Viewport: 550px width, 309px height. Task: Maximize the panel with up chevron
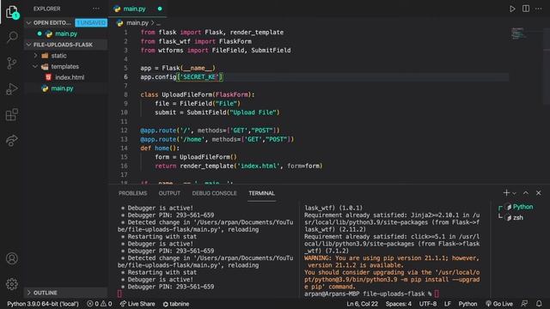[526, 193]
